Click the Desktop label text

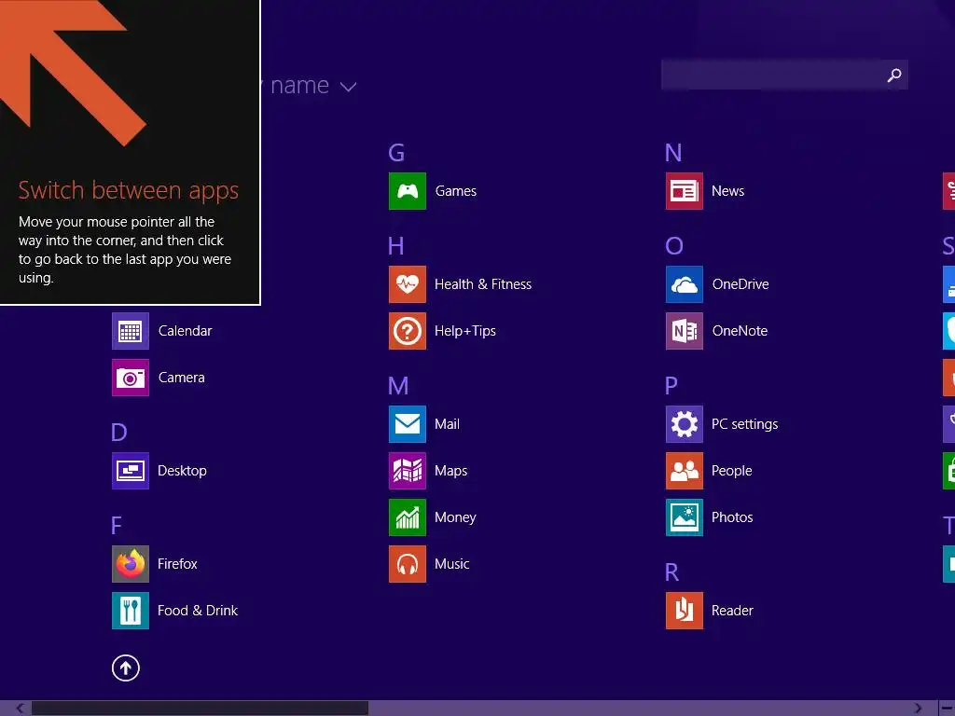(182, 471)
